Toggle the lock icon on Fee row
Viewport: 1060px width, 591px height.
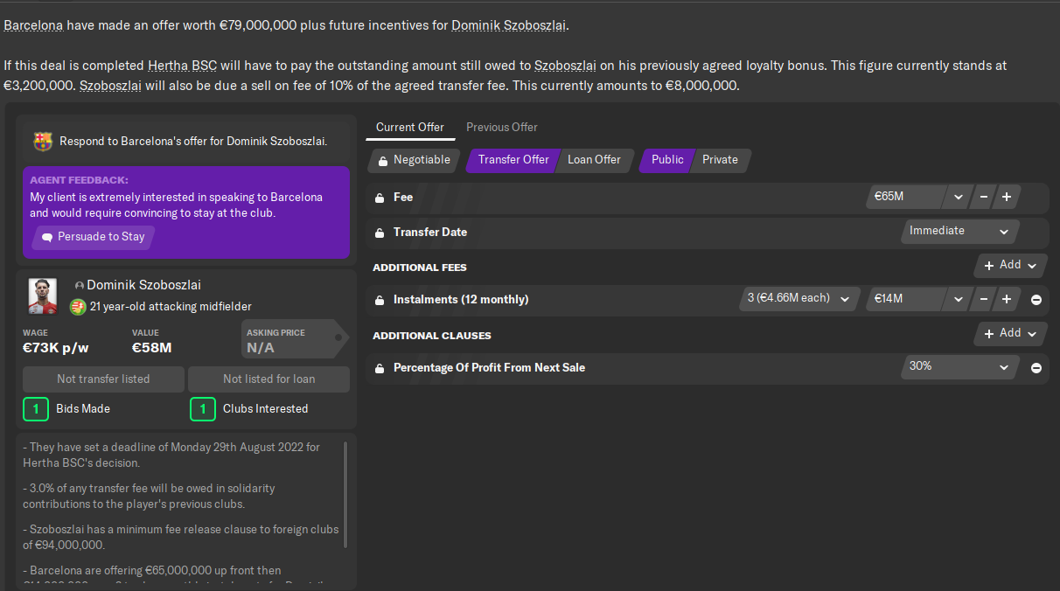[380, 198]
